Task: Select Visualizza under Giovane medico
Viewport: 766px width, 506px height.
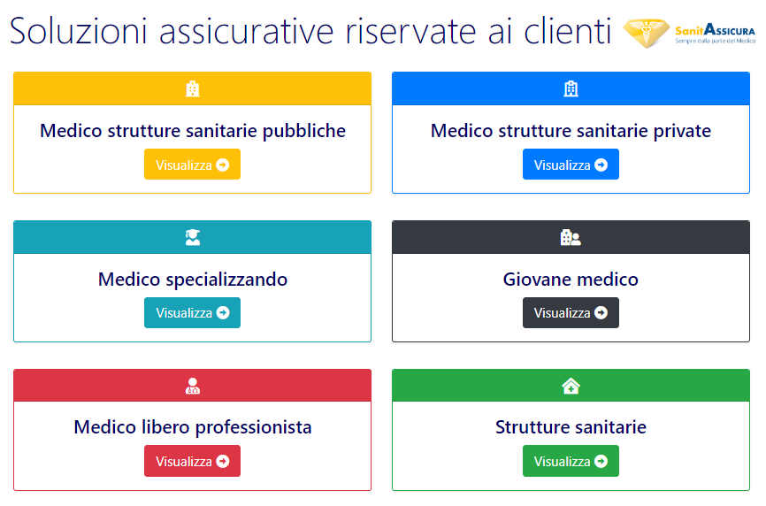Action: click(x=571, y=312)
